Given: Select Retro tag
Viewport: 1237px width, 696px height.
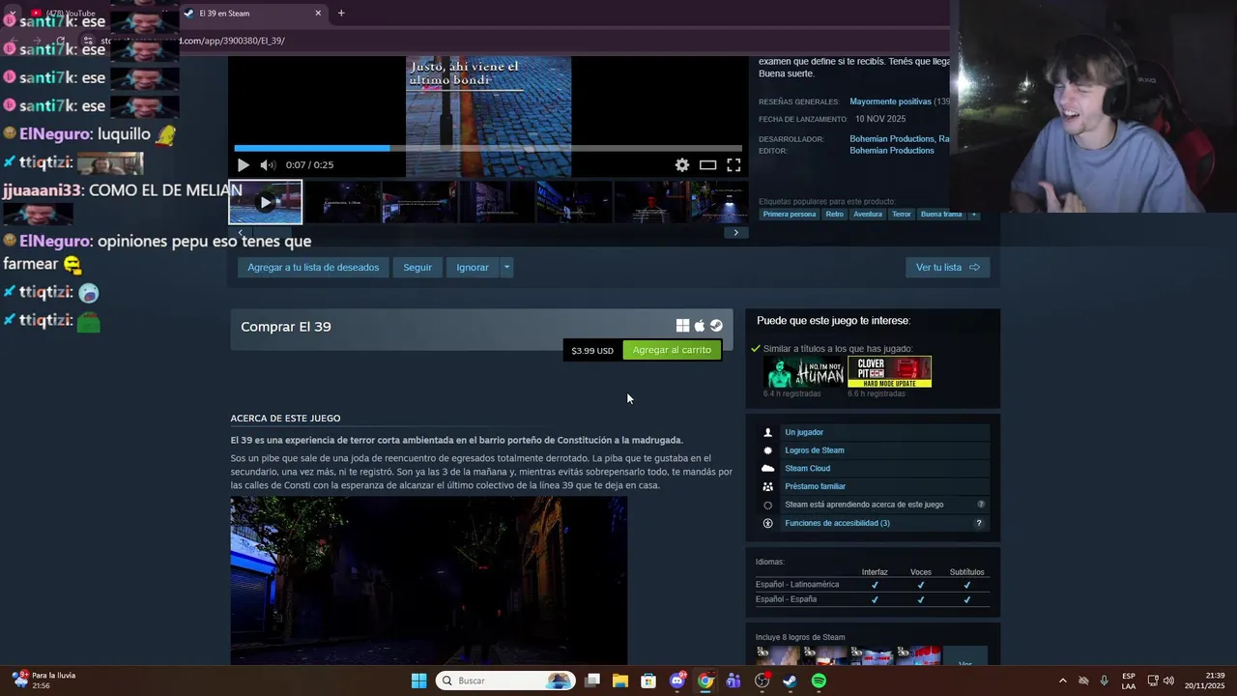Looking at the screenshot, I should pyautogui.click(x=834, y=215).
